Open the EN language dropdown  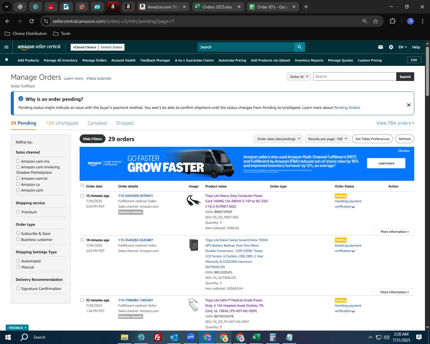(x=402, y=47)
